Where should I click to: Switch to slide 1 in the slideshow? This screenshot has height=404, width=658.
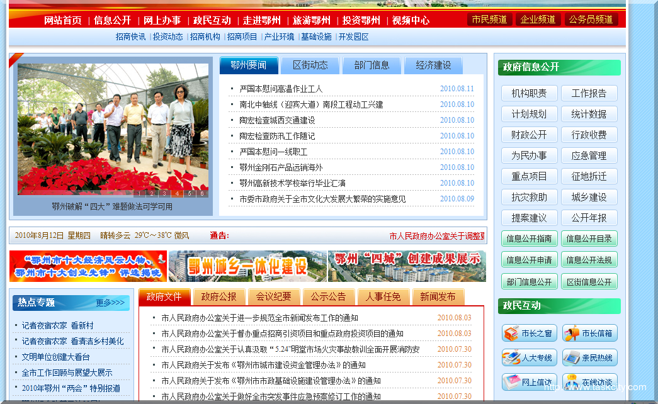pos(139,194)
